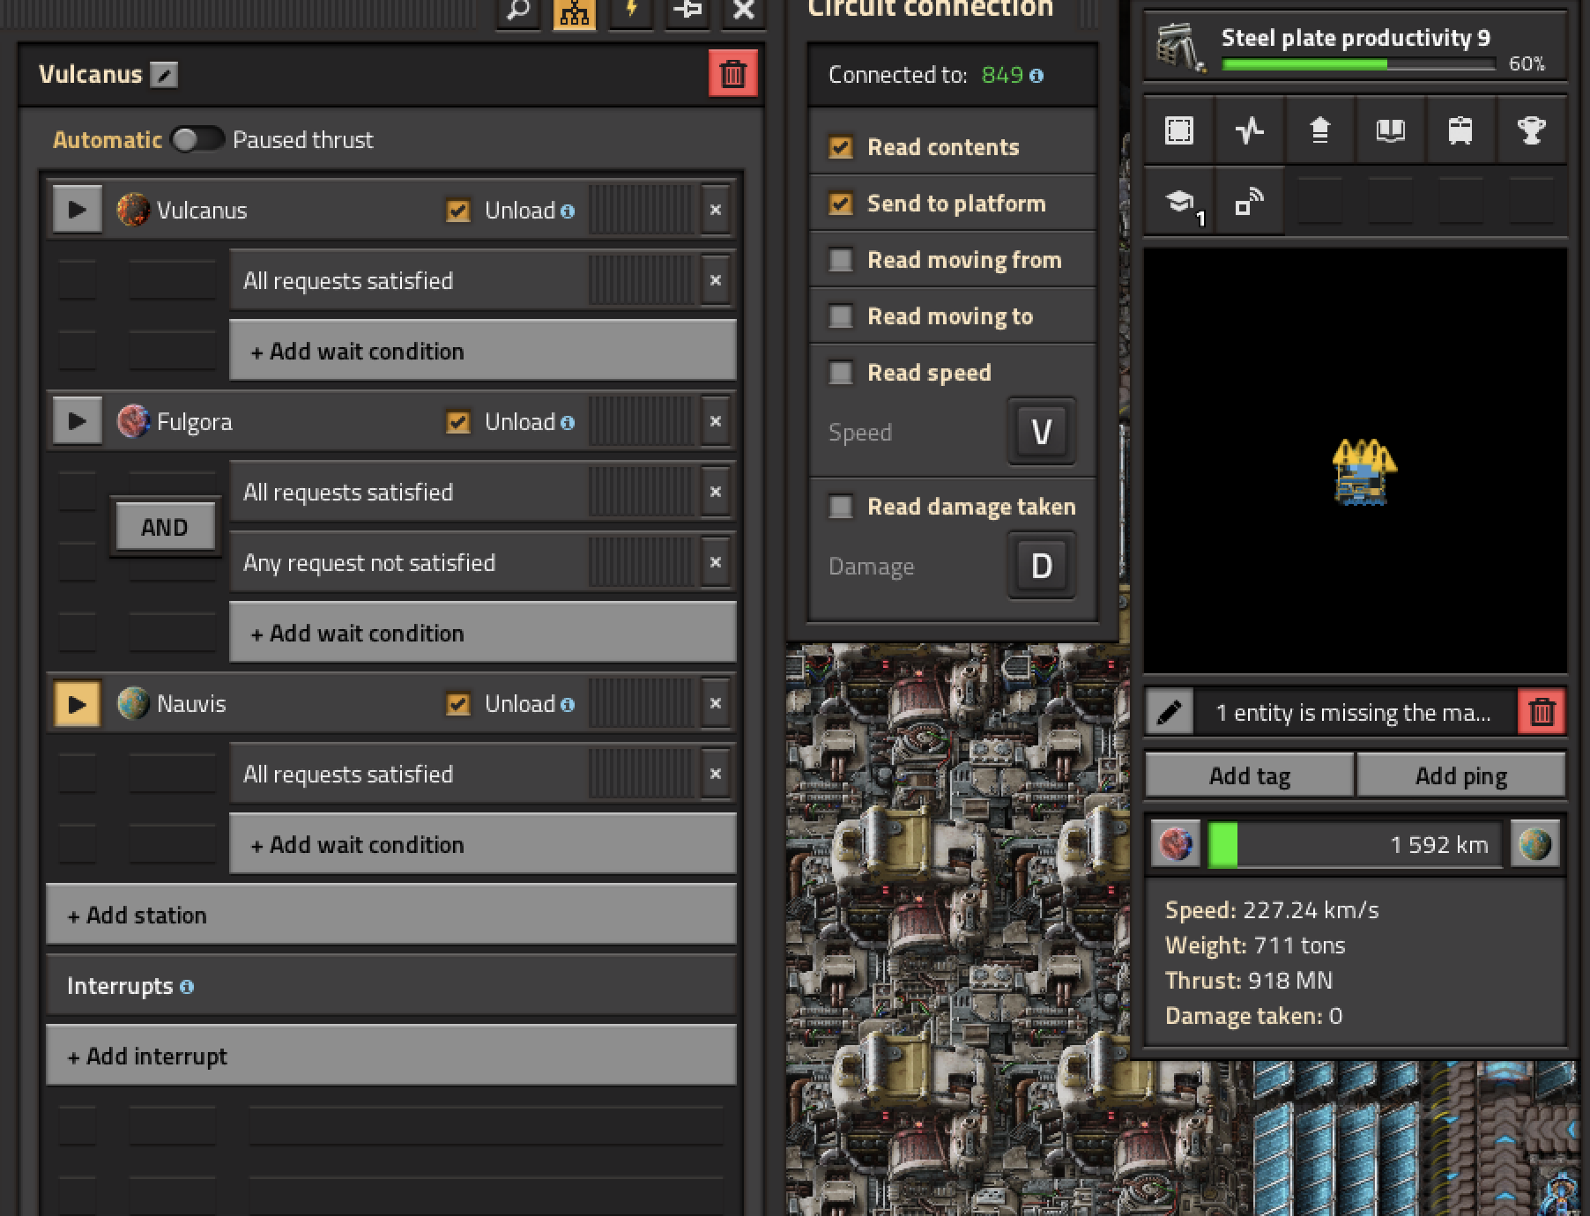
Task: Click 'Any request not satisfied' condition text
Action: (369, 562)
